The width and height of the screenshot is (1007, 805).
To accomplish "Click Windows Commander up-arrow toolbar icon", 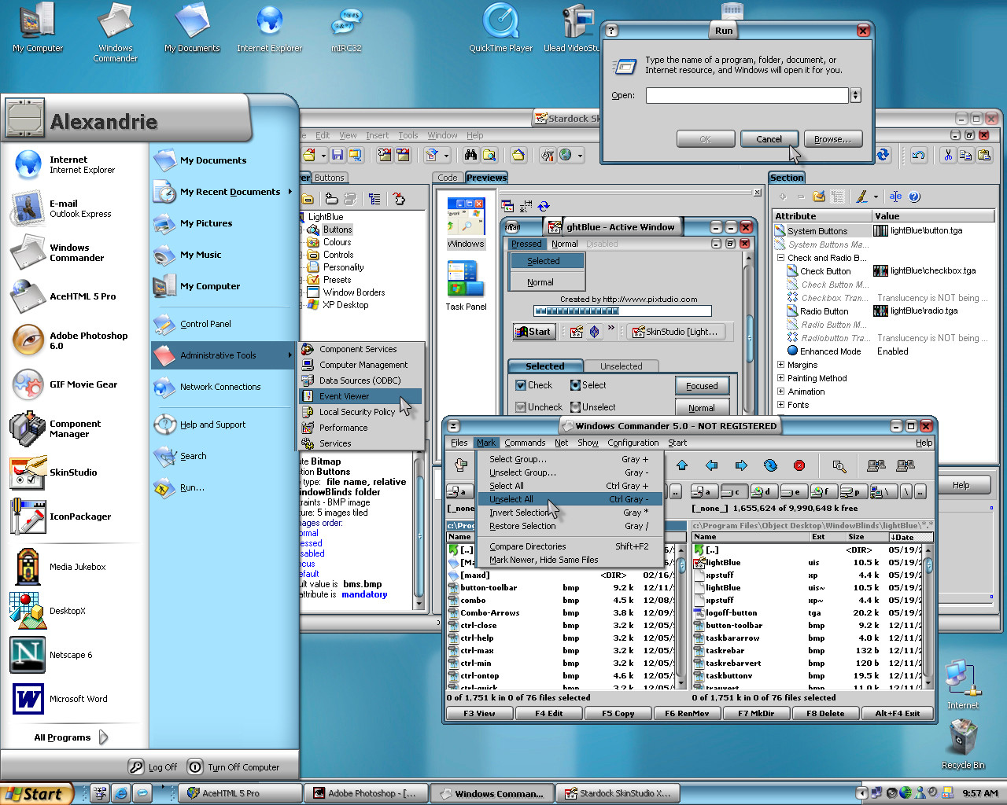I will tap(682, 465).
